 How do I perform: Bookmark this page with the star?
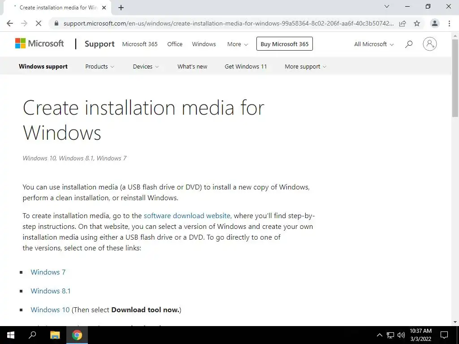[x=417, y=23]
